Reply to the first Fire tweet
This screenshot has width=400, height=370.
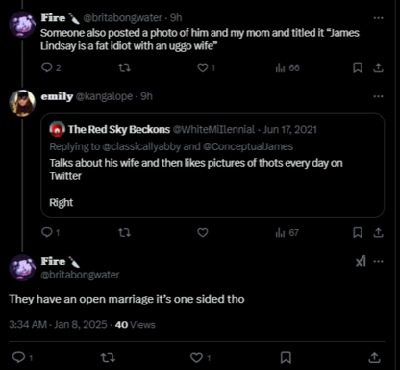(x=51, y=67)
